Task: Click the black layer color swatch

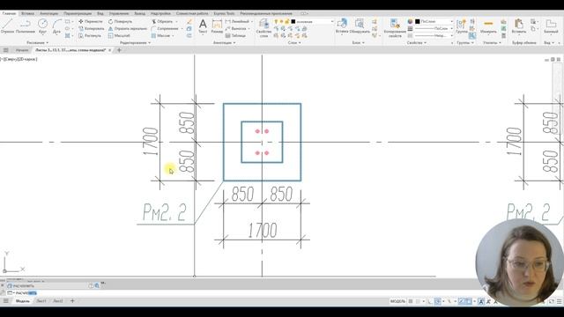Action: pos(293,21)
